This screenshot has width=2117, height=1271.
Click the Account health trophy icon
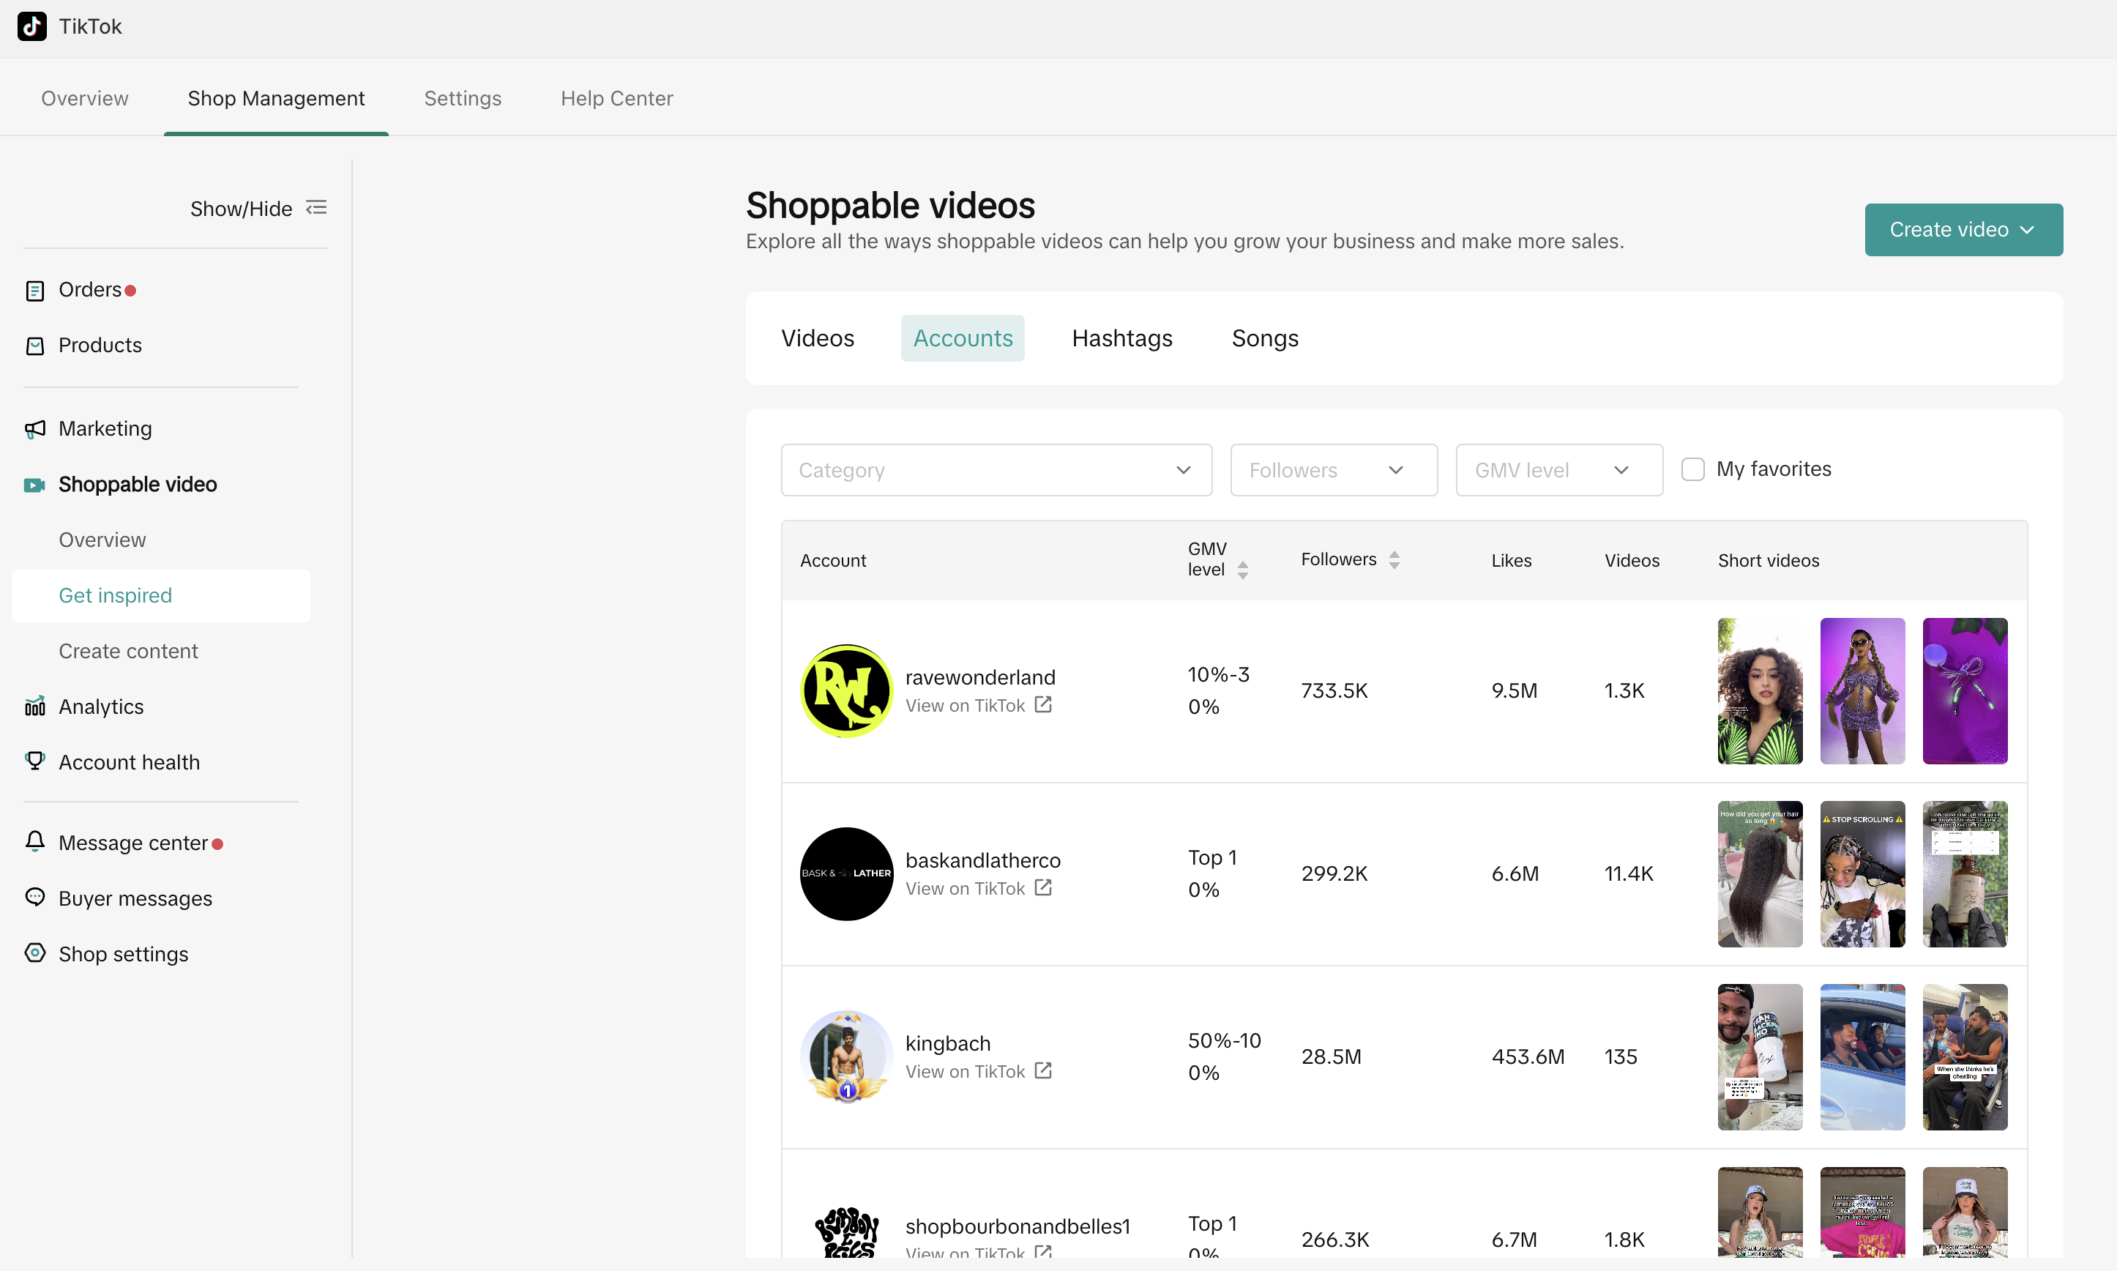tap(35, 761)
